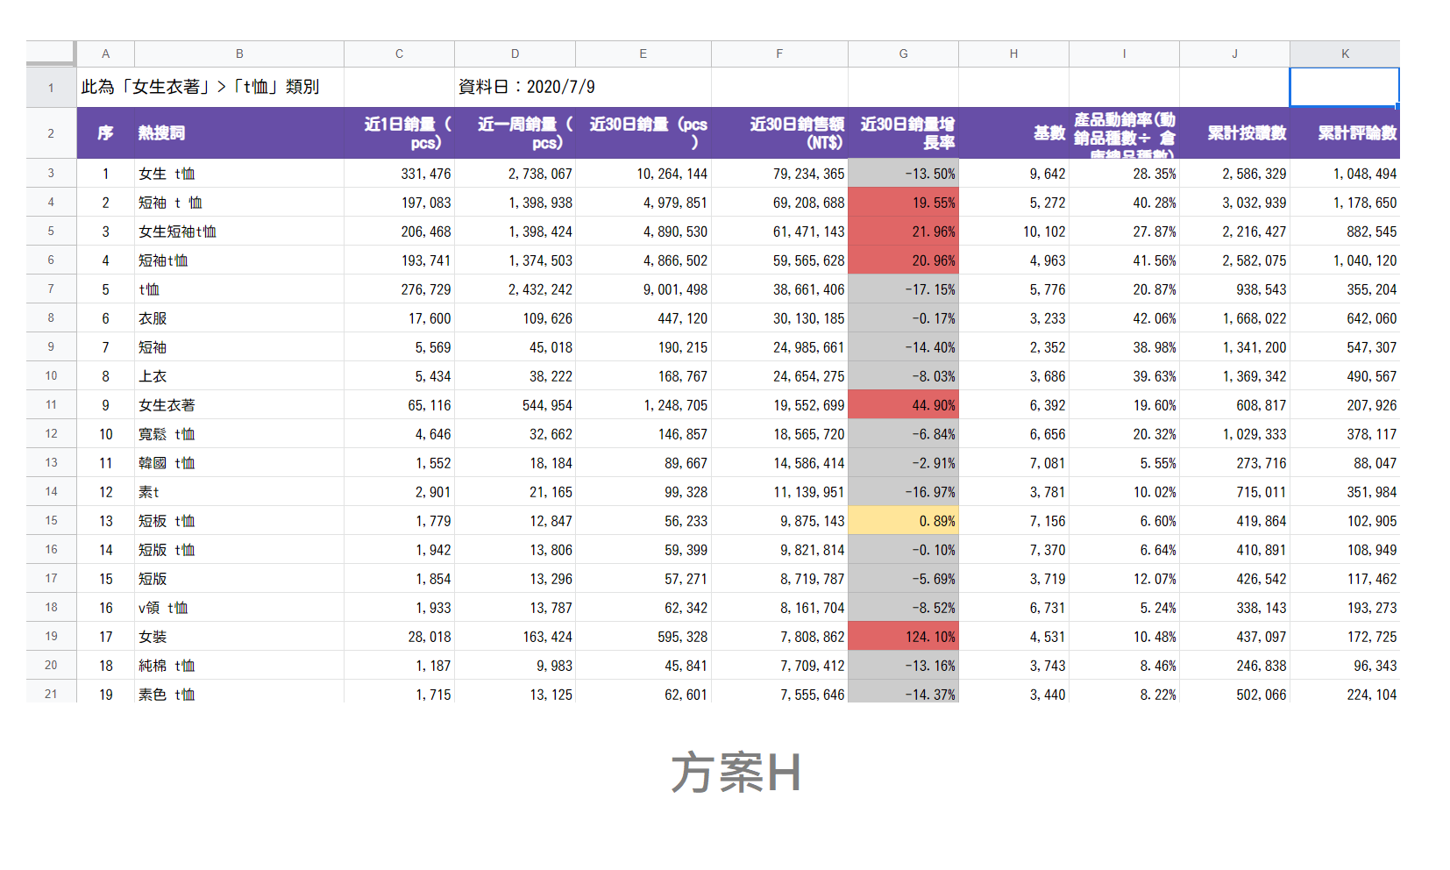Click the 基數 column header cell

coord(1013,133)
